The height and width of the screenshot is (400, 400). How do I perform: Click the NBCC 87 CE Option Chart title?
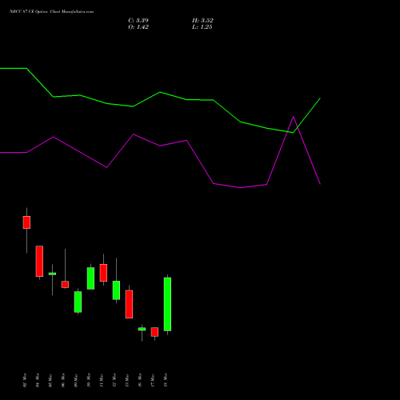click(51, 12)
